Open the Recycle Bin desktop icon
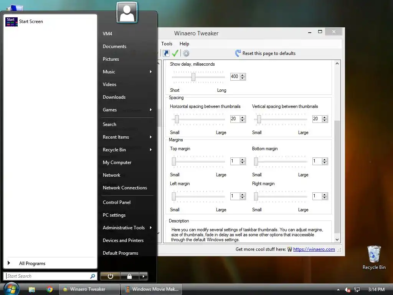 click(x=374, y=257)
